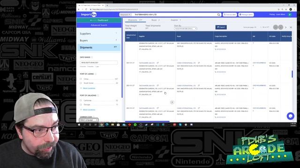
Task: Click the Cargo Description column header
Action: coord(232,36)
